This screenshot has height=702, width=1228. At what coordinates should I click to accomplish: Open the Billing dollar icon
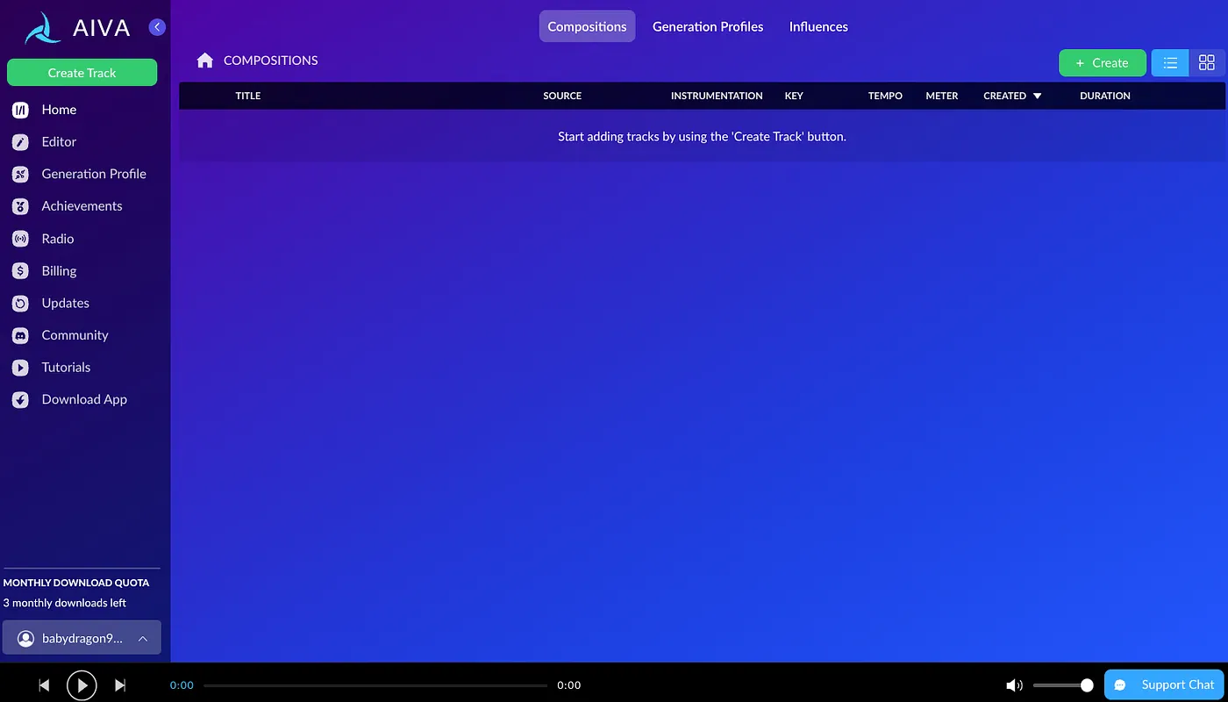[21, 271]
